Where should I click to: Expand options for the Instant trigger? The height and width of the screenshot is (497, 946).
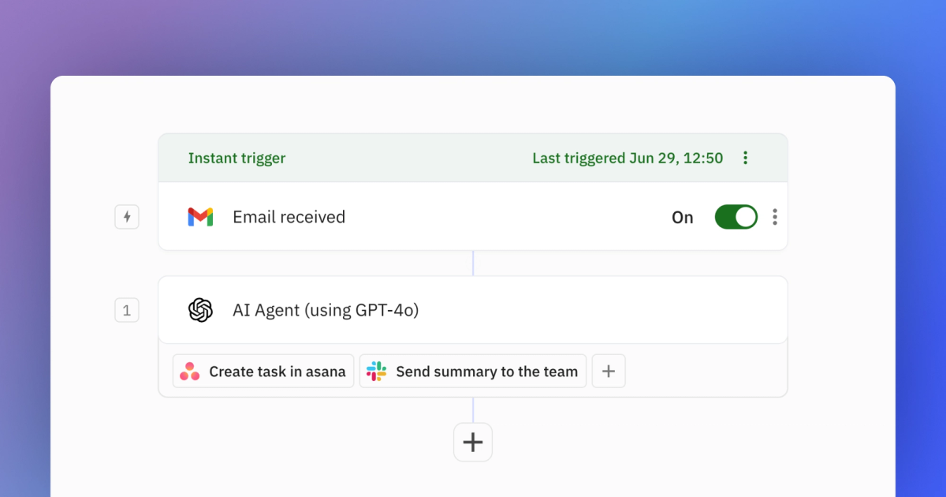(x=745, y=158)
